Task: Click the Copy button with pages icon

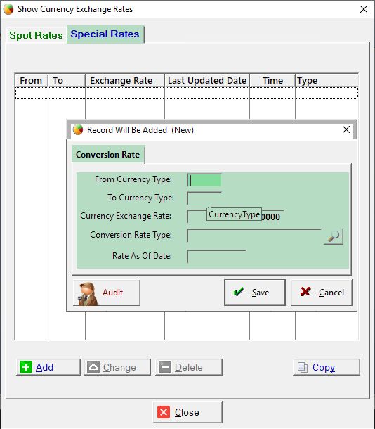Action: pos(327,367)
